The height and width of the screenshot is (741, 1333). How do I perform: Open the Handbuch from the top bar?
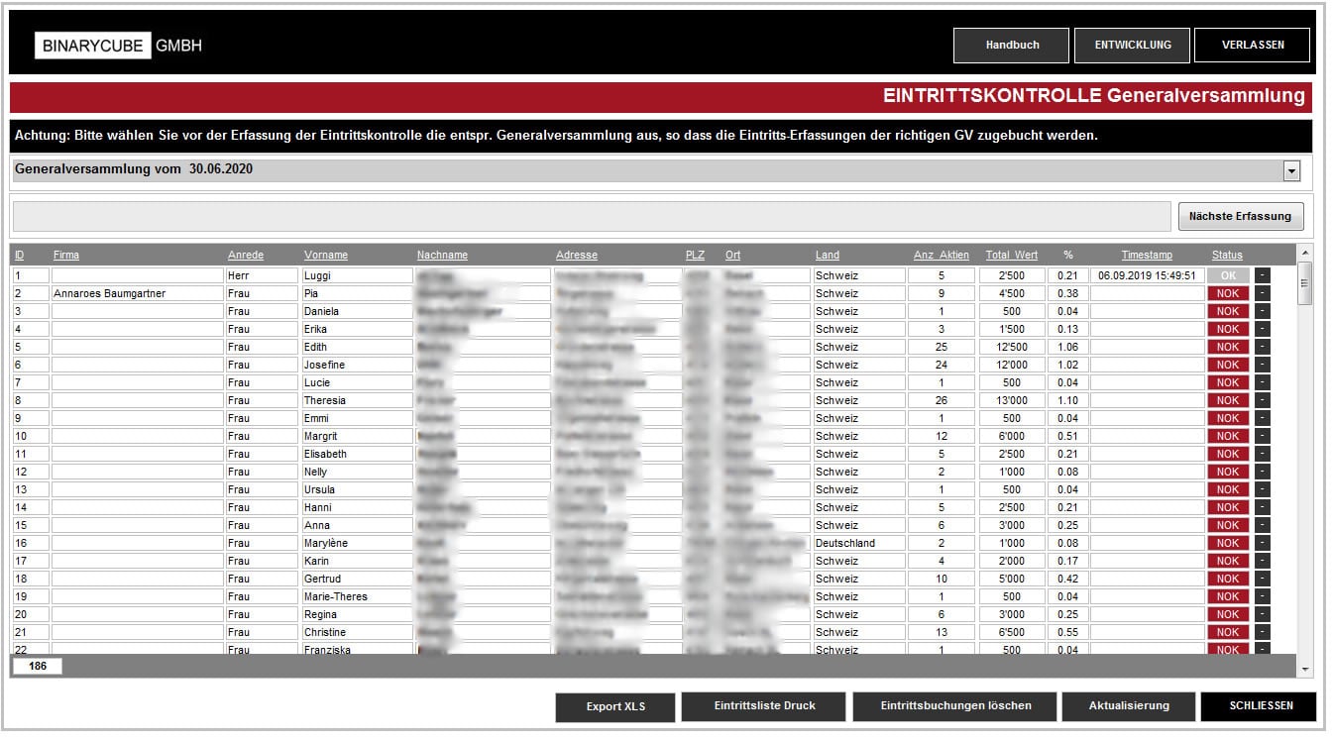(1011, 46)
